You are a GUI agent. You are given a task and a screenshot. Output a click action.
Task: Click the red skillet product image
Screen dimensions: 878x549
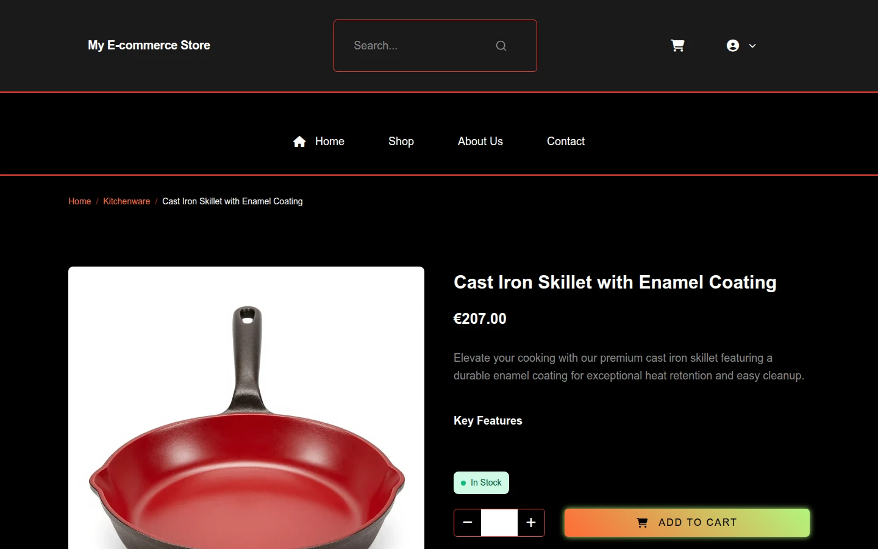pos(246,407)
